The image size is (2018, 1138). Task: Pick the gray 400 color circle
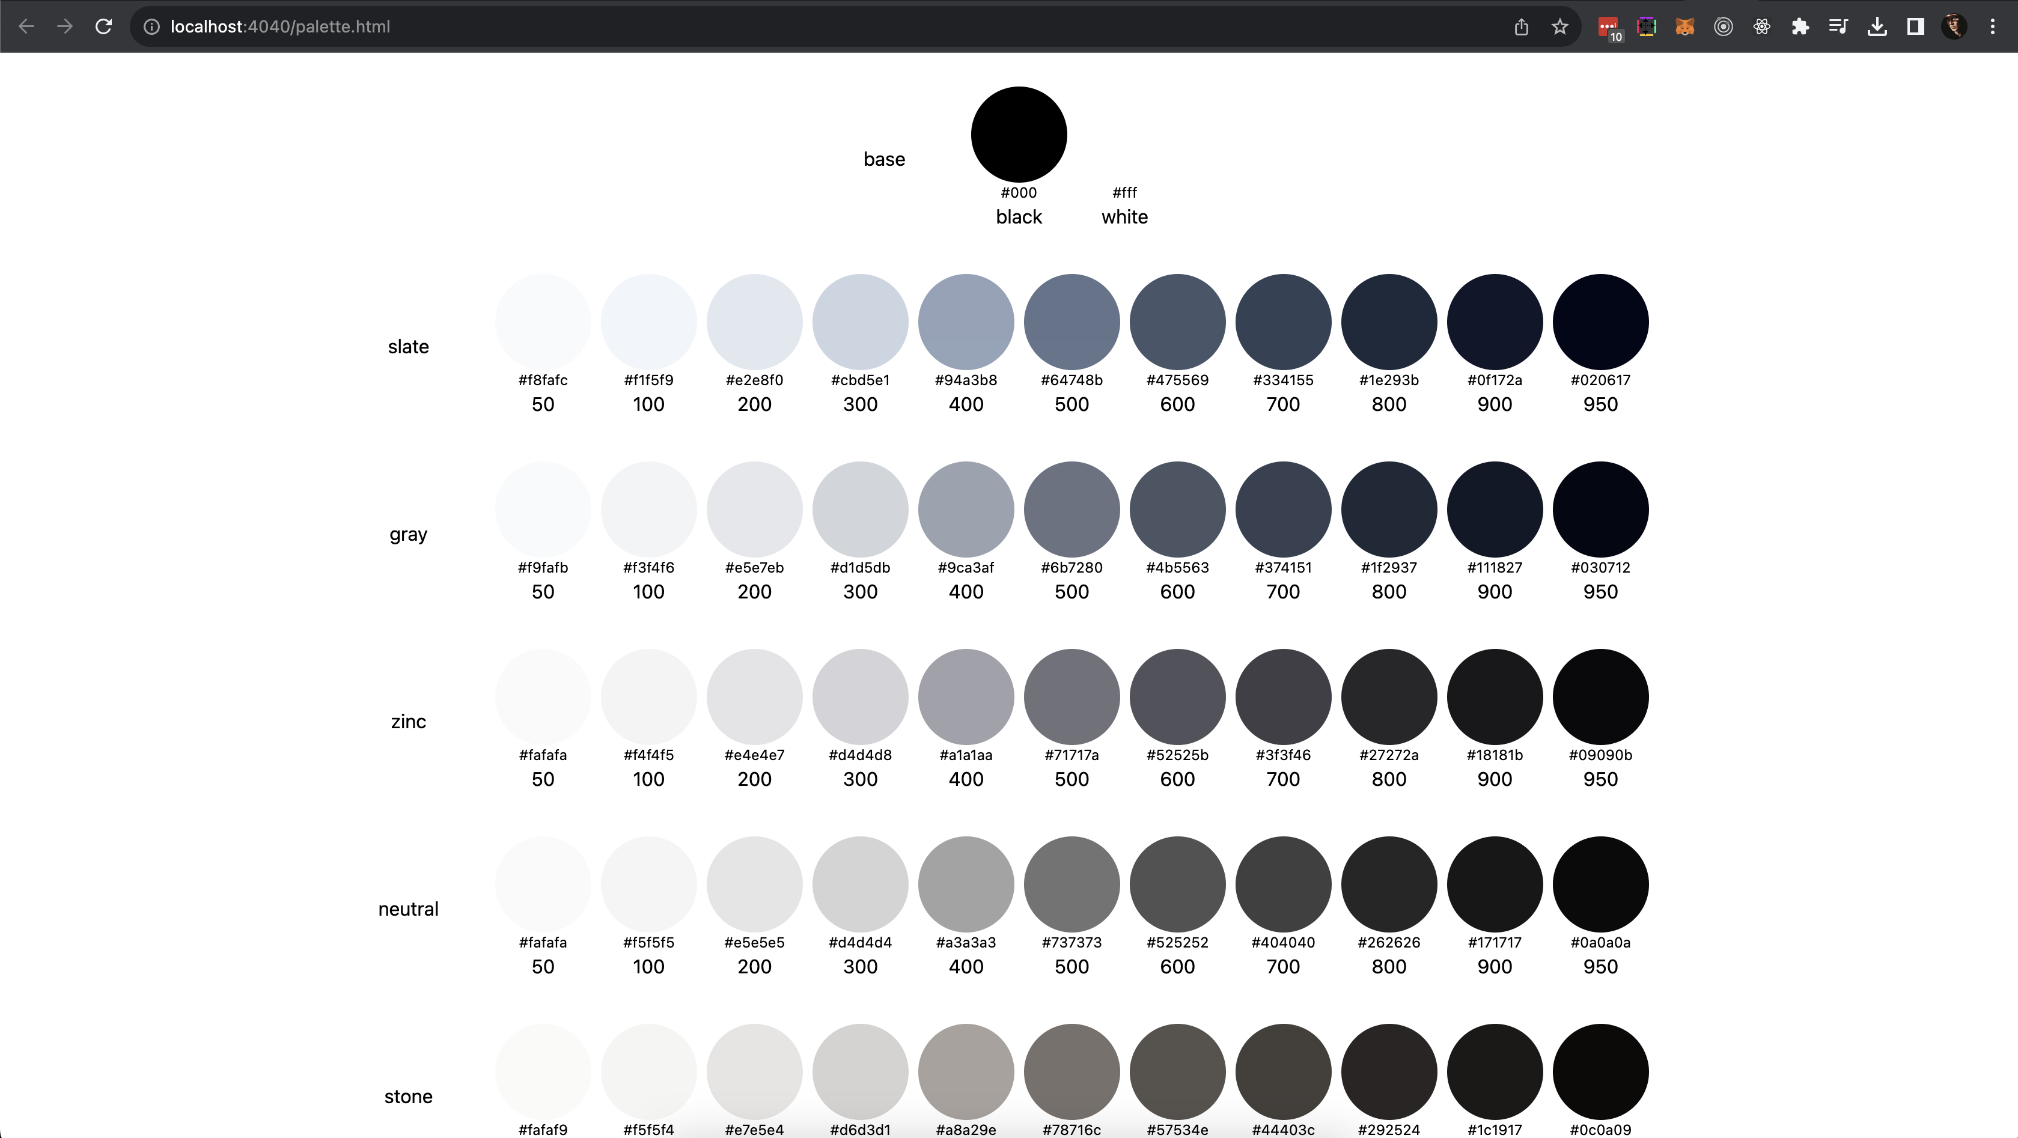coord(965,509)
